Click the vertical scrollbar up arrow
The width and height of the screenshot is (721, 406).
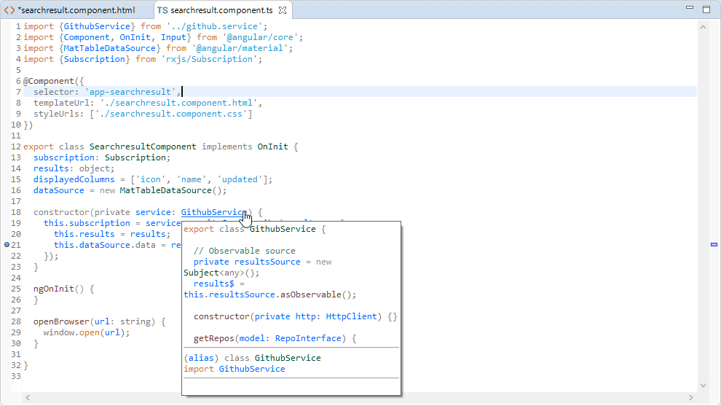tap(703, 27)
